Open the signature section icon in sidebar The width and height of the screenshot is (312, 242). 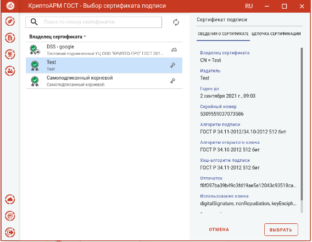tap(10, 21)
